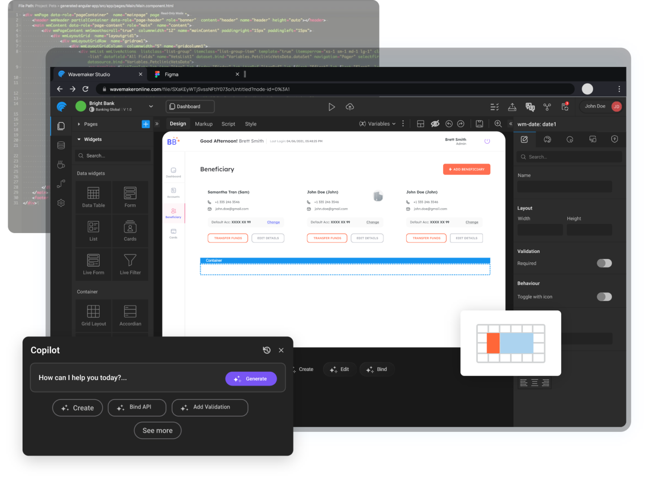Click the cloud deploy icon
This screenshot has height=483, width=654.
coord(350,107)
